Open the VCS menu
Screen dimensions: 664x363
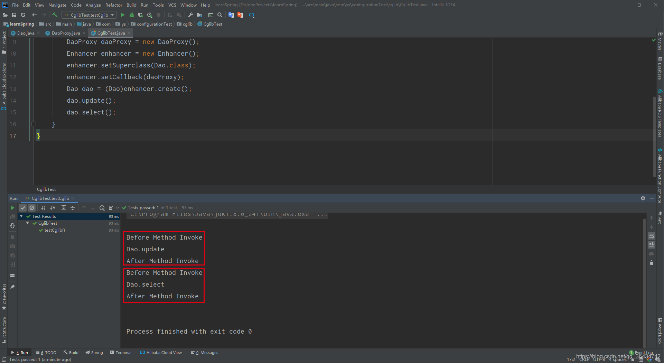point(172,5)
